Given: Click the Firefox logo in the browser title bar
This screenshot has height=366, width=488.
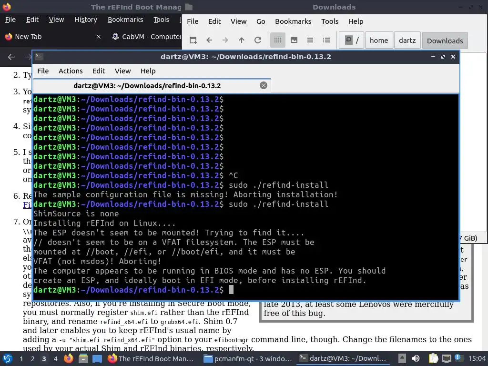Looking at the screenshot, I should [x=7, y=7].
